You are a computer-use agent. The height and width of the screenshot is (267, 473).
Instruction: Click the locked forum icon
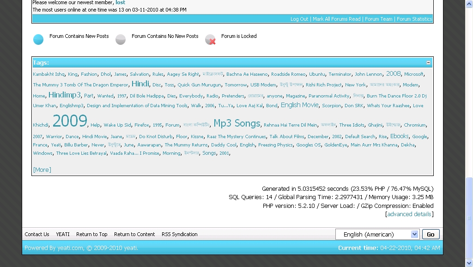[210, 40]
